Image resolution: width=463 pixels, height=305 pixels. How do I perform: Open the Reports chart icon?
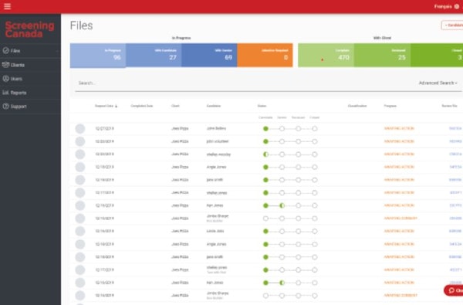tap(5, 93)
